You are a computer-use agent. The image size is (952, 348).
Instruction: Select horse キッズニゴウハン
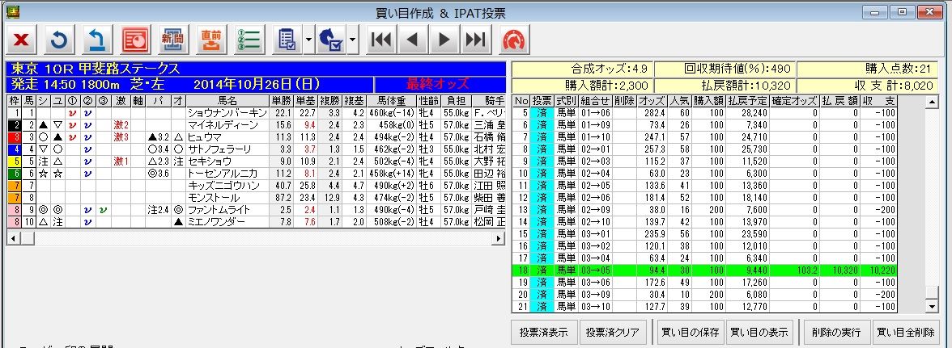tap(227, 186)
